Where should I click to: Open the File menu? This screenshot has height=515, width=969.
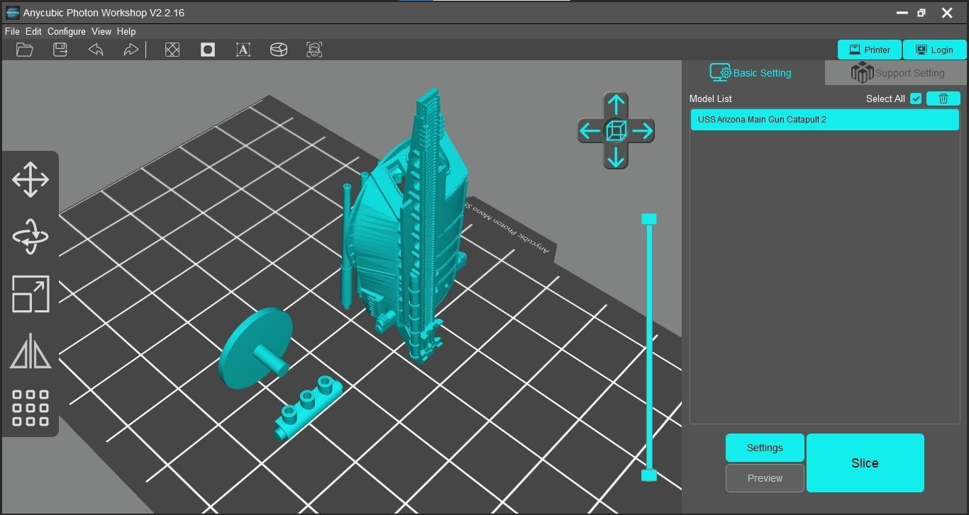(12, 32)
